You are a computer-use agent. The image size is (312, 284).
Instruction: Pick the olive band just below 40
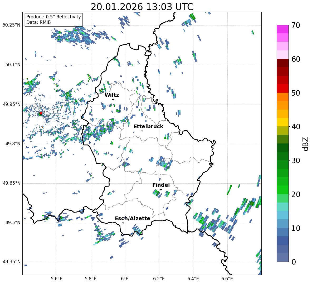coord(283,131)
